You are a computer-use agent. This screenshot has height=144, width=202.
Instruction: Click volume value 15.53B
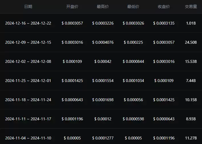click(191, 61)
